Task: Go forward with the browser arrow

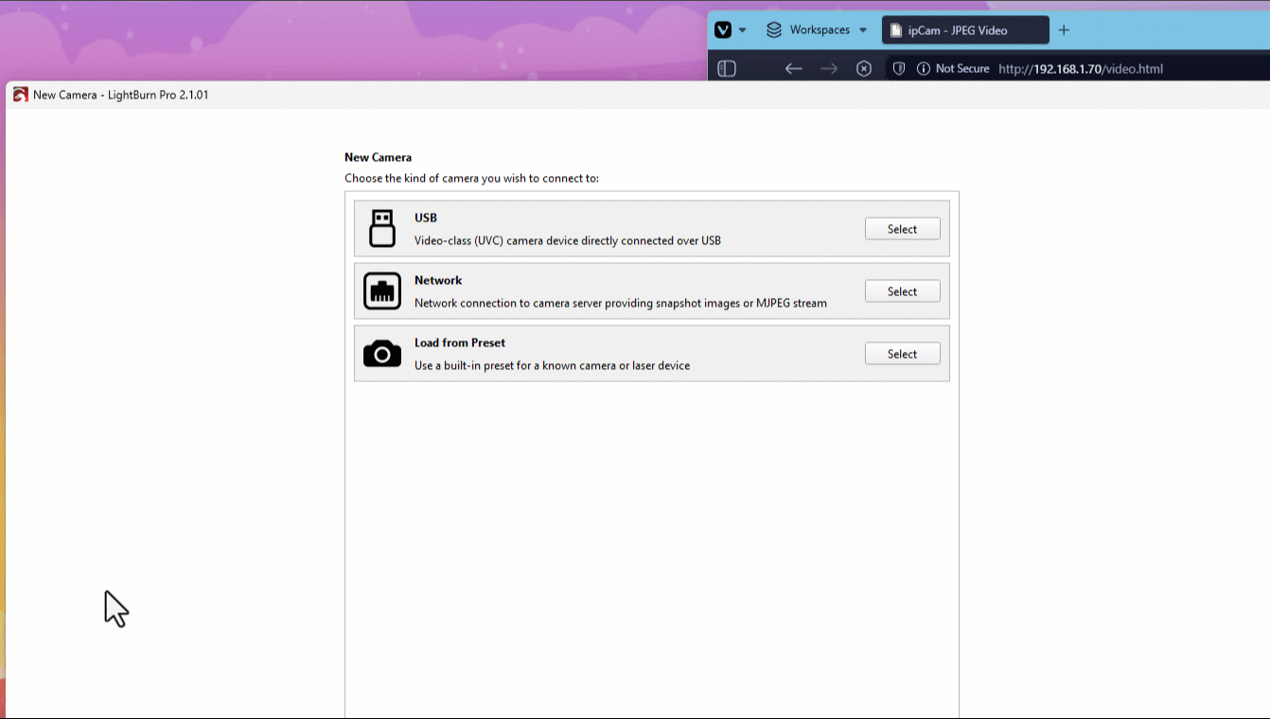Action: pyautogui.click(x=829, y=68)
